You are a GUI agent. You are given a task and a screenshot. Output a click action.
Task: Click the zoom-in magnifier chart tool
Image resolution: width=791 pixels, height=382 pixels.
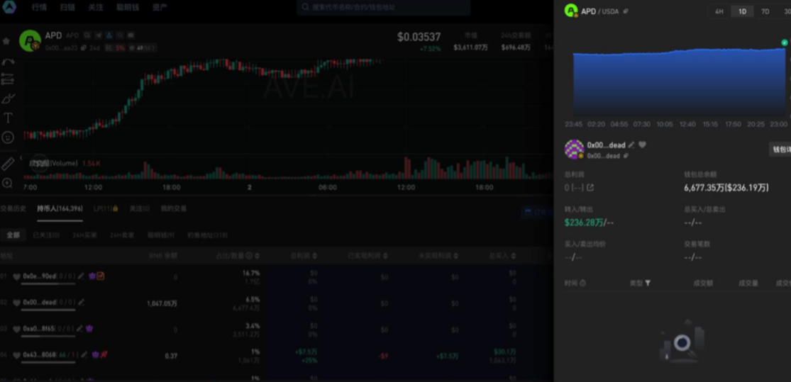click(x=8, y=183)
